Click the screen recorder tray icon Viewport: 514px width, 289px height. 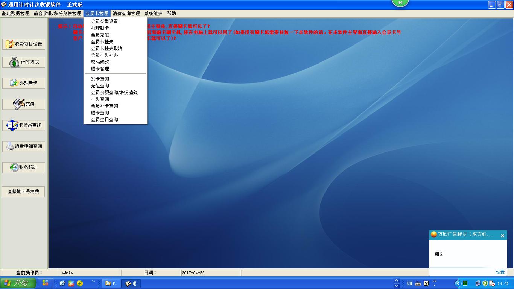click(x=492, y=283)
